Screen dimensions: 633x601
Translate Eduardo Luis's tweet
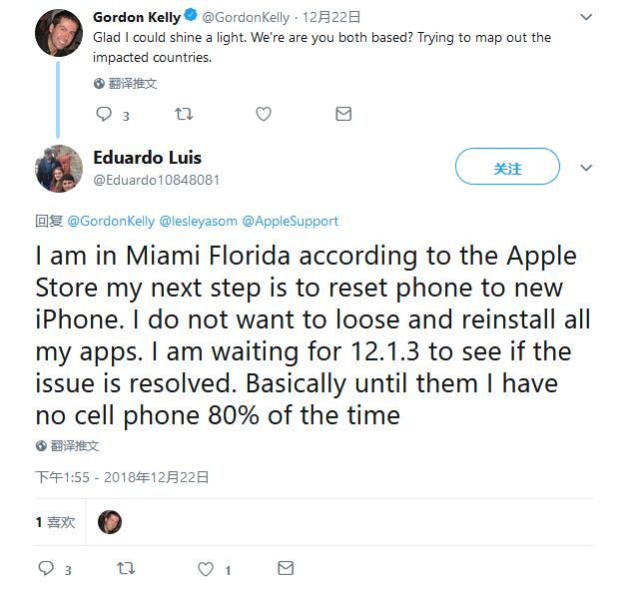[x=68, y=446]
